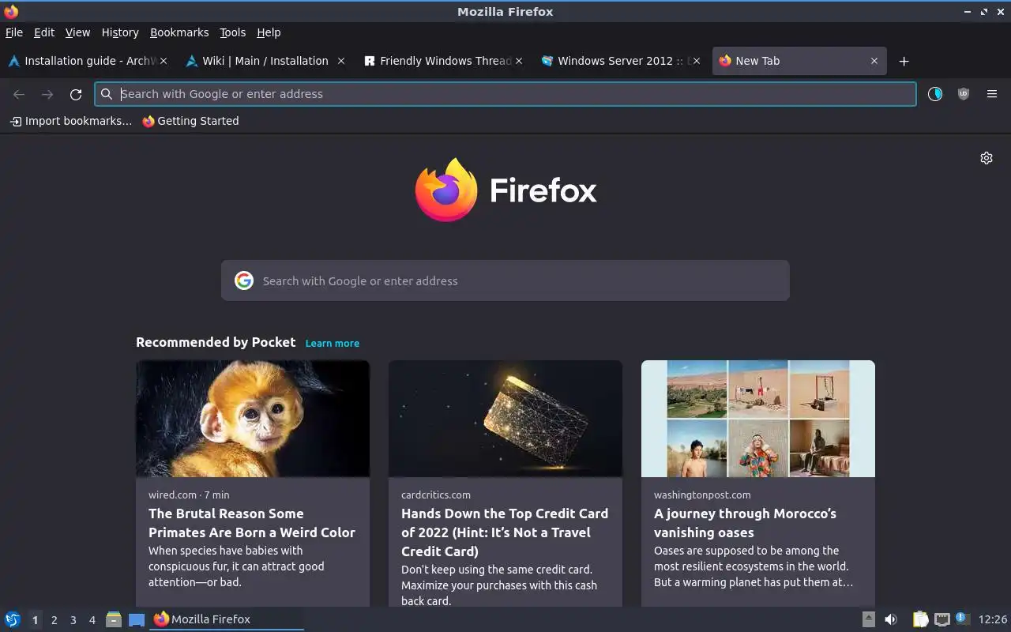Open the View menu
The image size is (1011, 632).
click(x=77, y=32)
